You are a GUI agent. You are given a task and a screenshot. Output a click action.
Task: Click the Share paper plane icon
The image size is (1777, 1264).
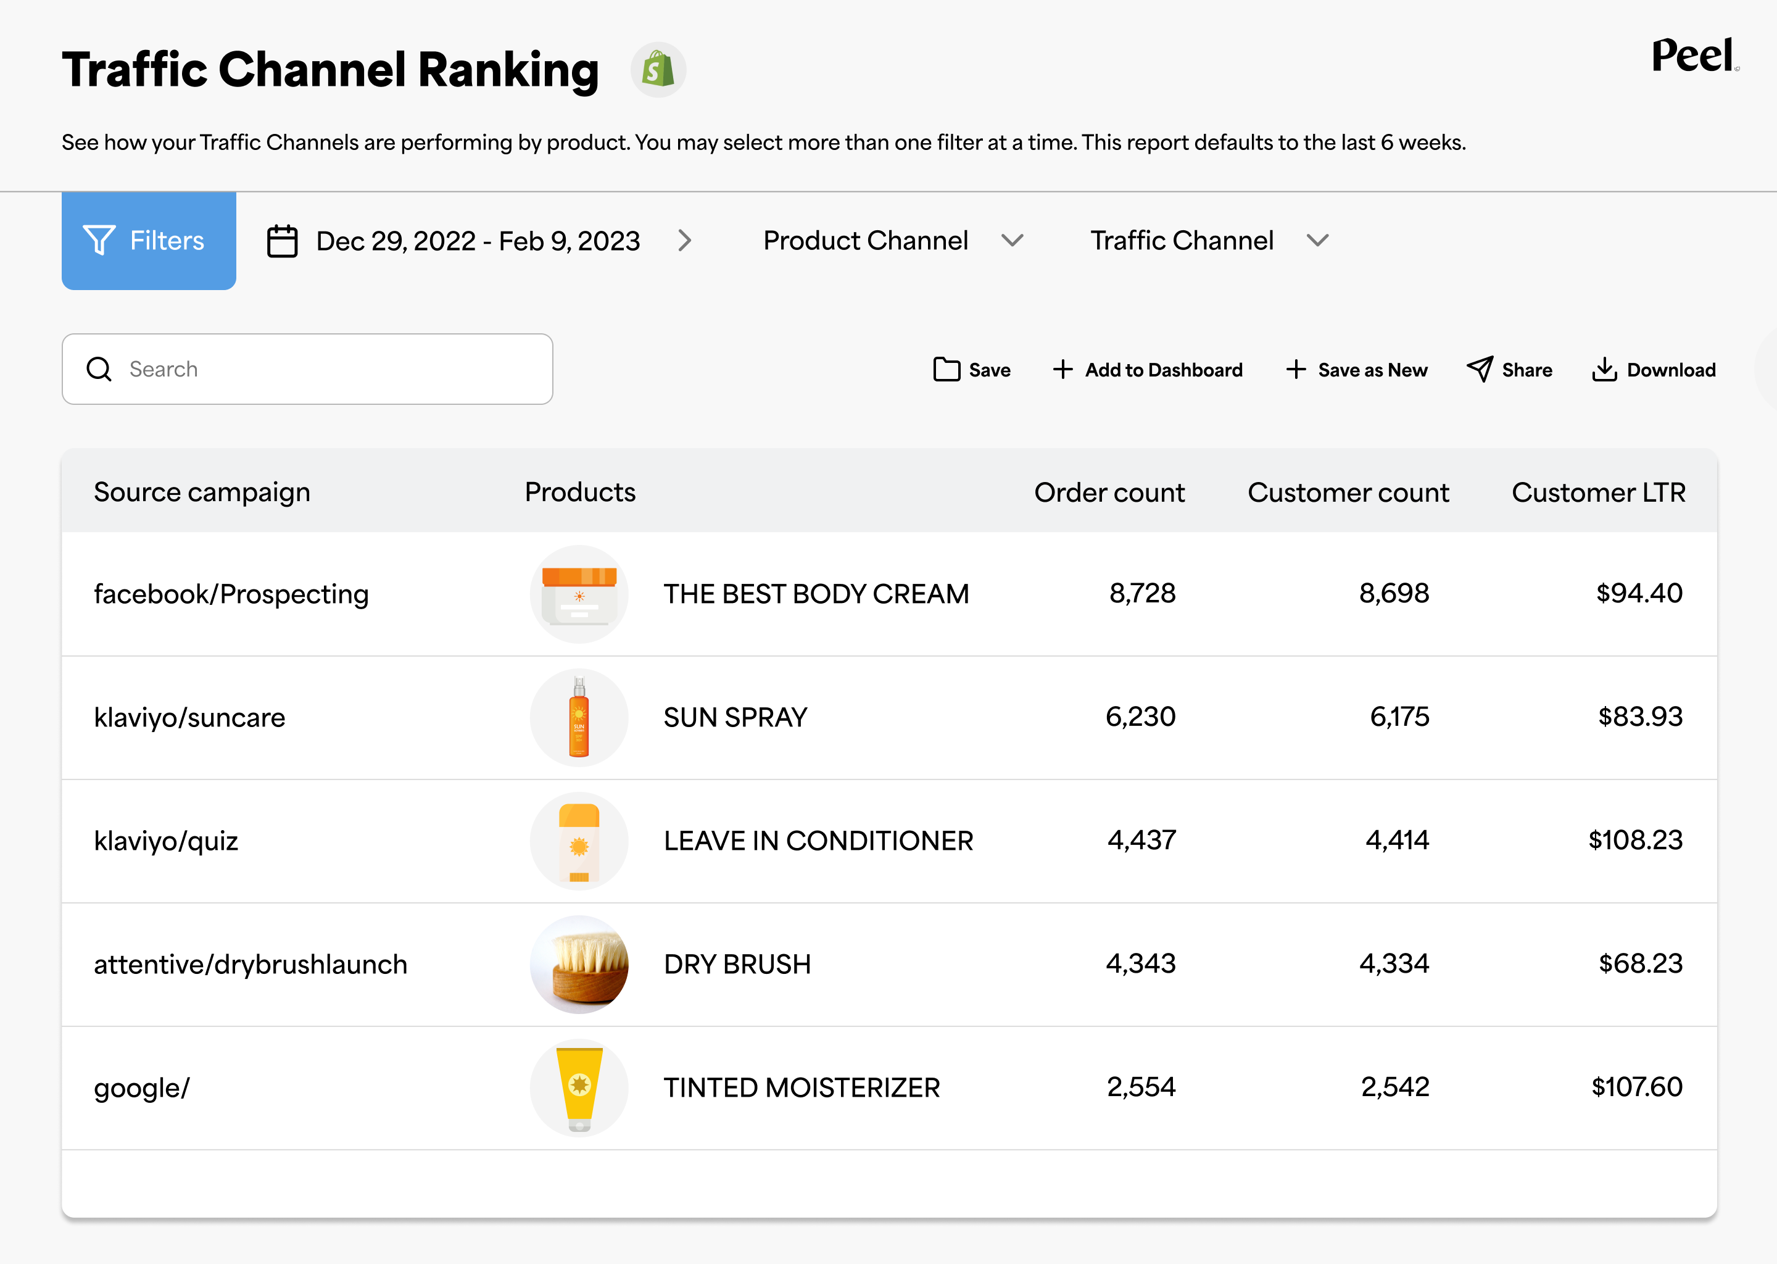point(1479,370)
